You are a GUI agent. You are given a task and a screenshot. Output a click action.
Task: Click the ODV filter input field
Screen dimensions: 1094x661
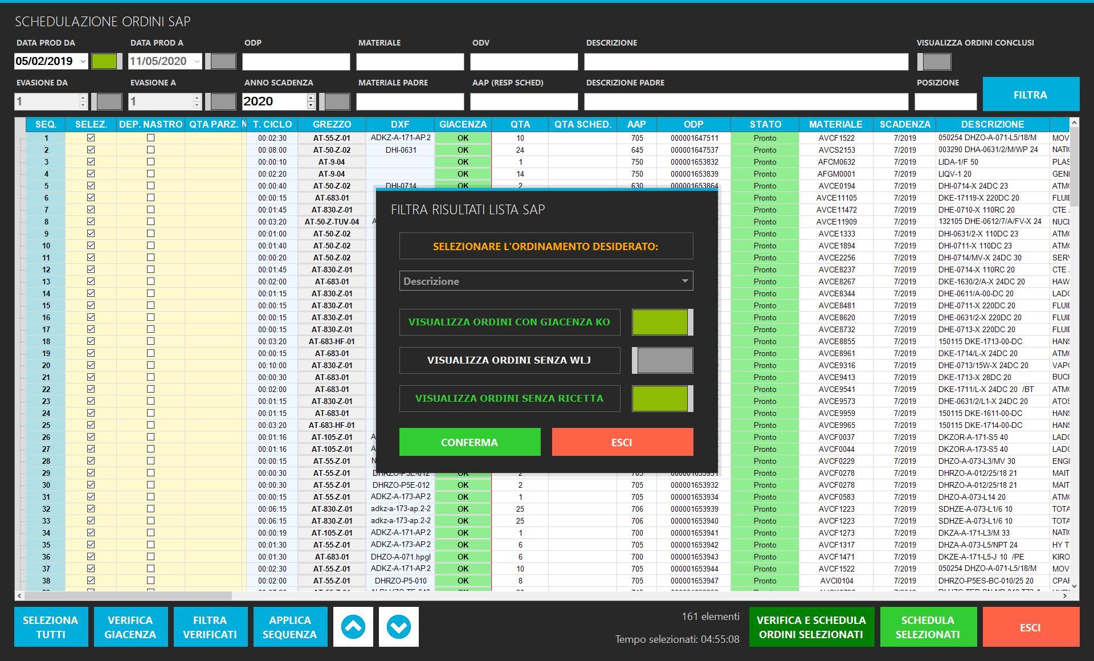tap(524, 62)
